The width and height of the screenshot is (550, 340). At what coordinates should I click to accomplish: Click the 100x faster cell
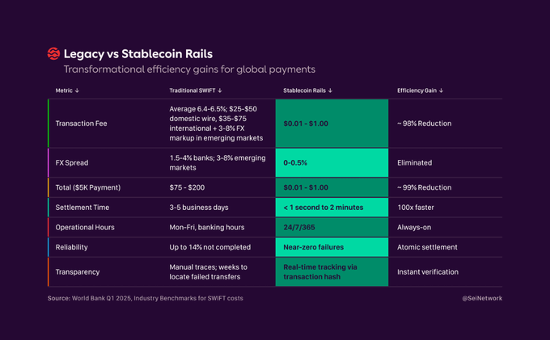coord(416,208)
